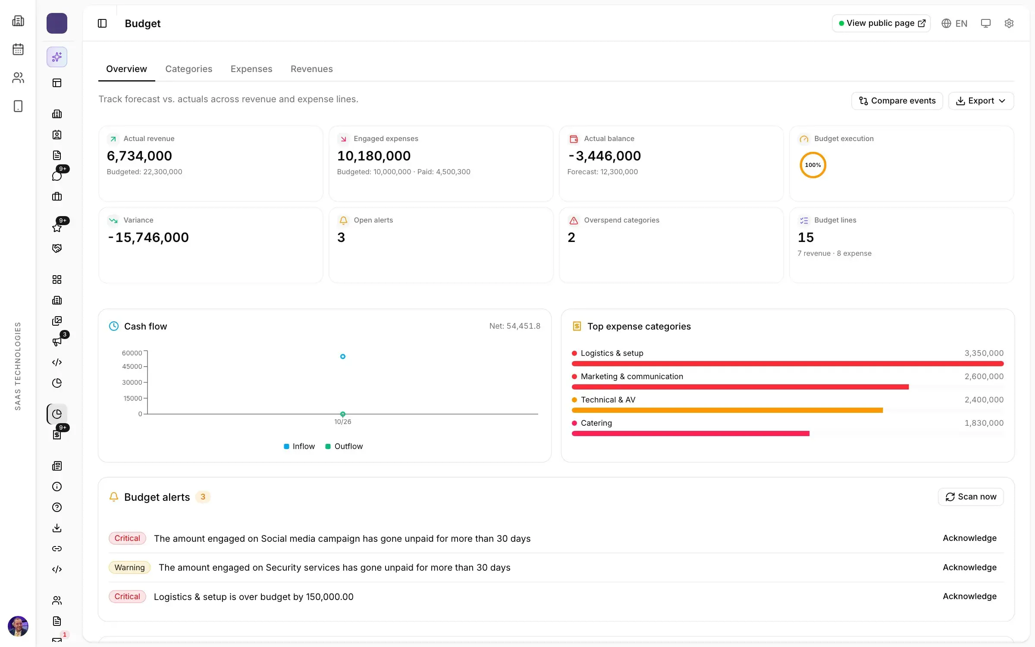1035x647 pixels.
Task: Toggle the sidebar panel next to Budget title
Action: point(102,23)
